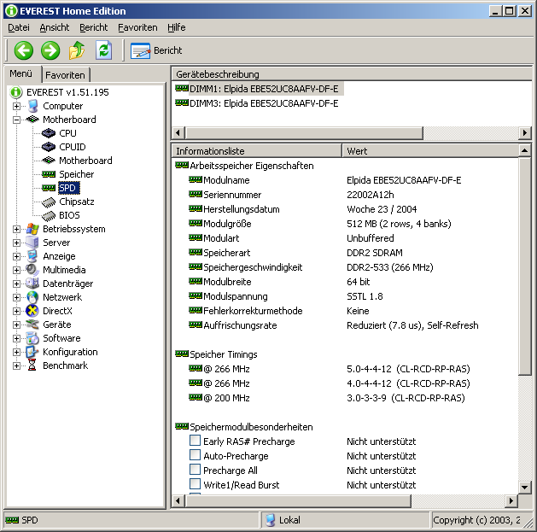This screenshot has height=532, width=537.
Task: Expand the Computer tree node
Action: pyautogui.click(x=16, y=106)
